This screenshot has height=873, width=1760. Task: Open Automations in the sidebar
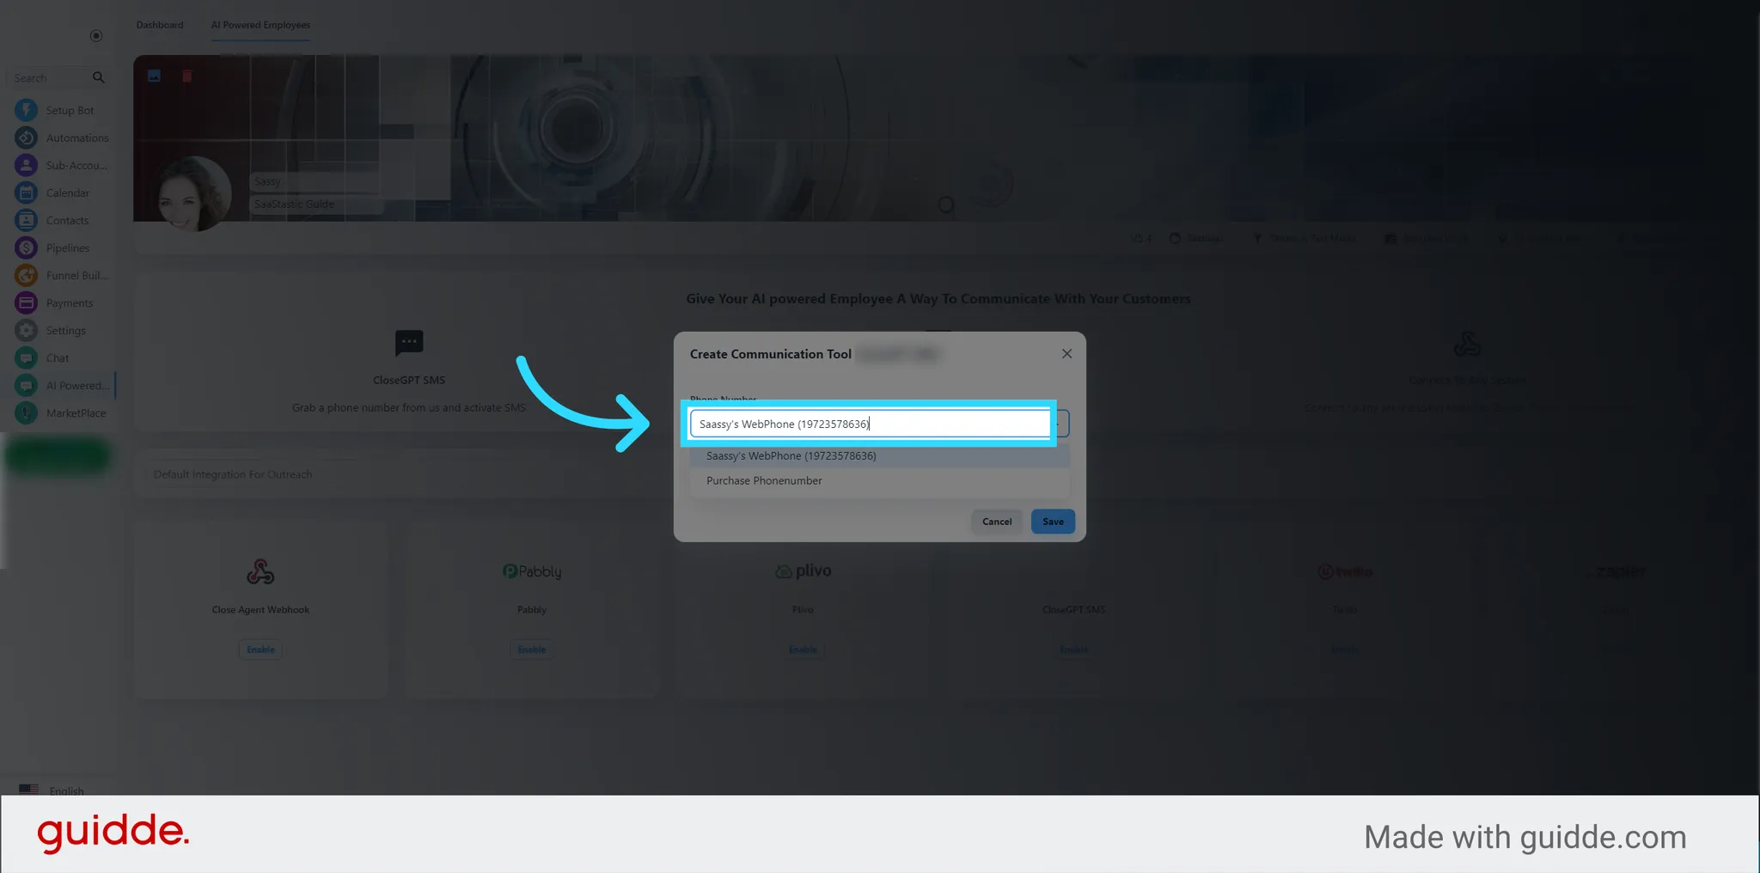tap(62, 137)
